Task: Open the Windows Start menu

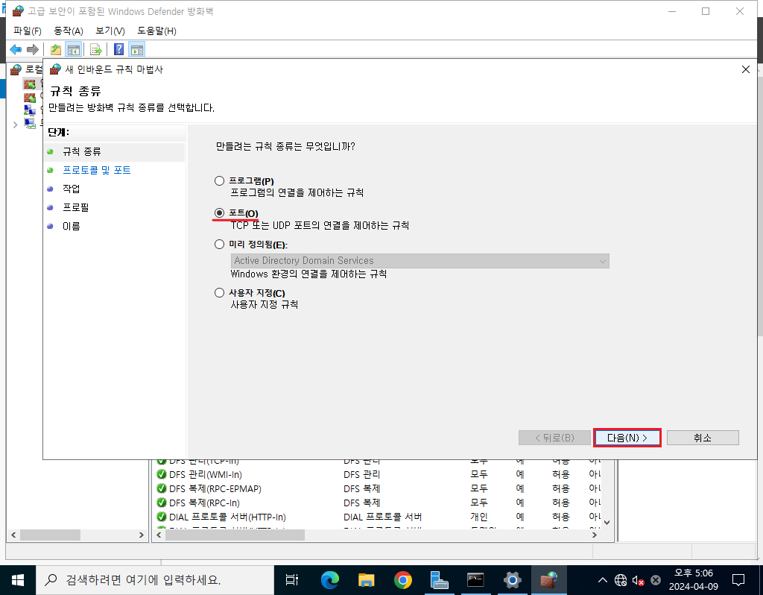Action: point(18,580)
